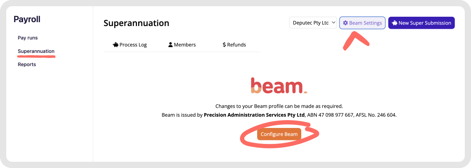Open the Refunds tab
This screenshot has height=168, width=471.
234,45
